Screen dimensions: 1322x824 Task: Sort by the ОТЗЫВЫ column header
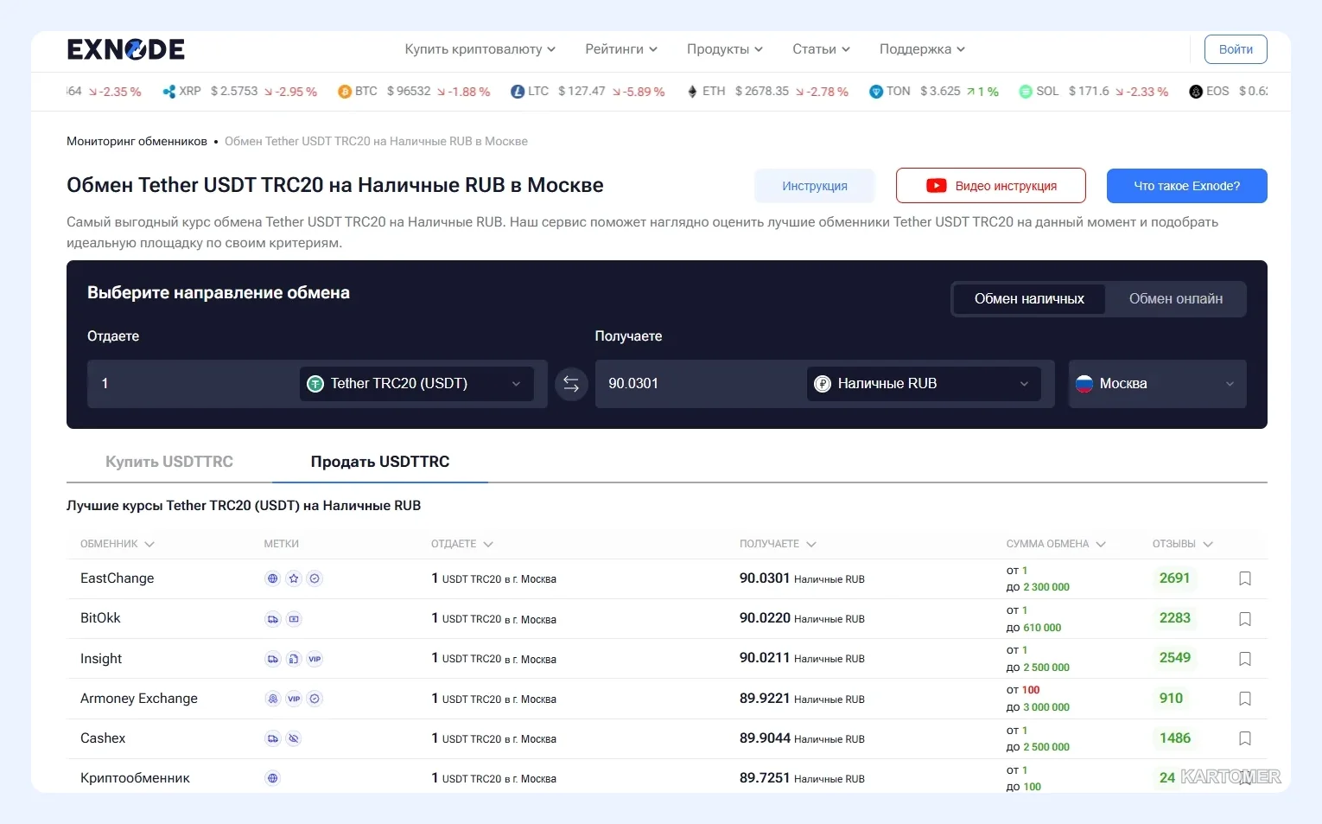point(1182,545)
